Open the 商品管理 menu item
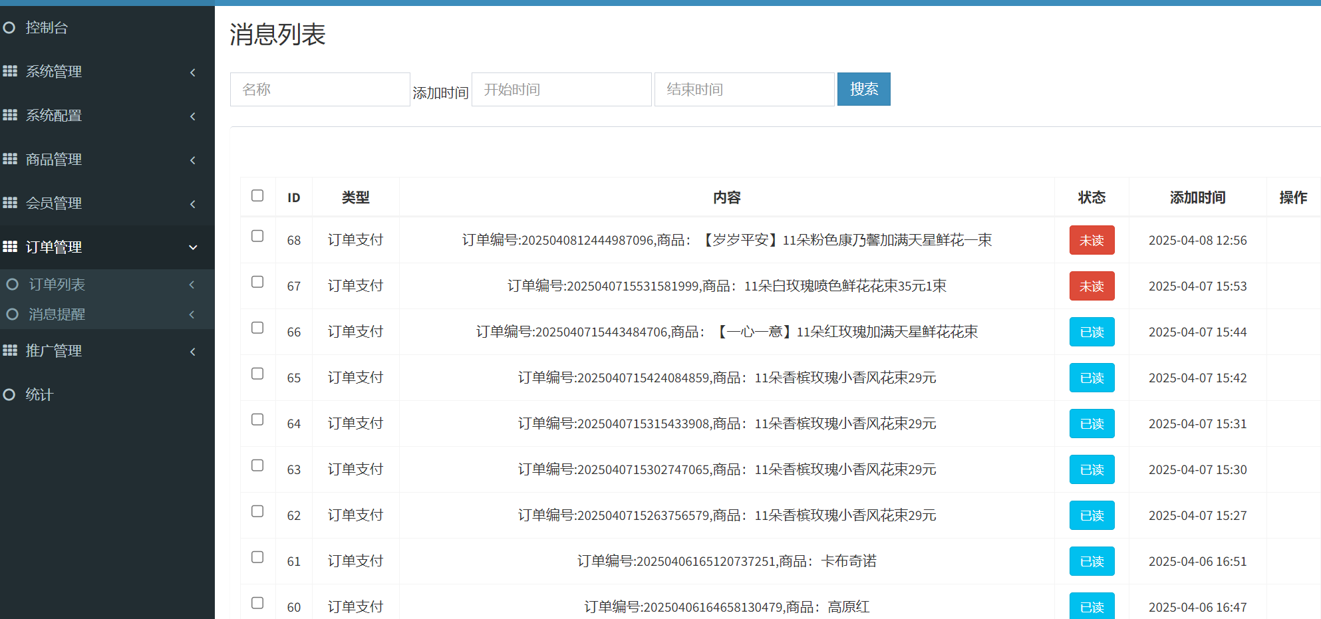The width and height of the screenshot is (1321, 619). (x=53, y=160)
